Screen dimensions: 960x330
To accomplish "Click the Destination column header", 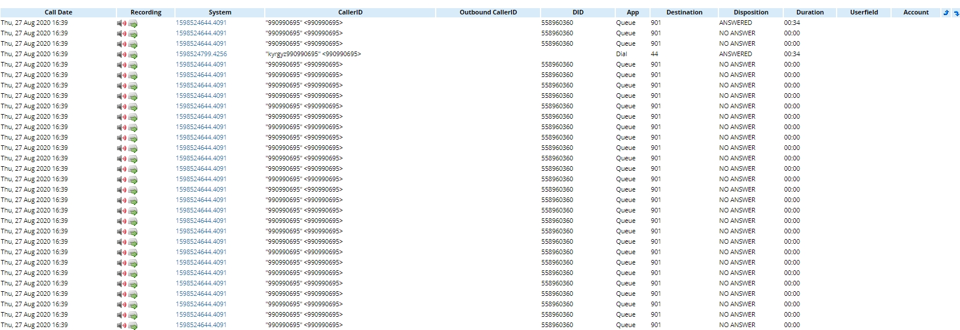I will tap(684, 12).
